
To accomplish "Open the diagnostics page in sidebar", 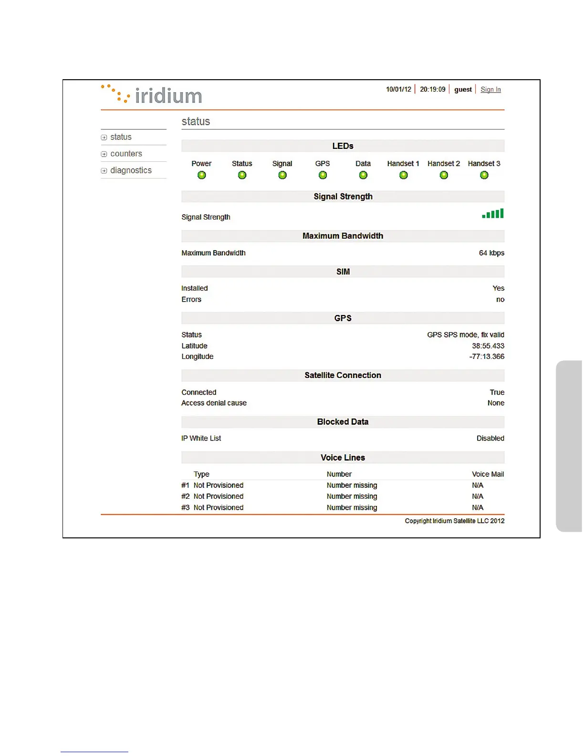I will click(131, 170).
